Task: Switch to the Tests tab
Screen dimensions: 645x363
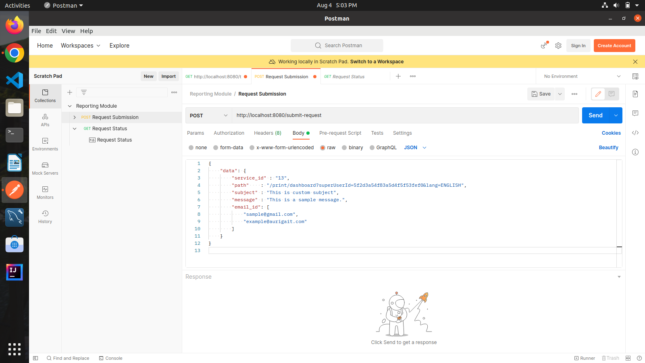Action: [377, 133]
